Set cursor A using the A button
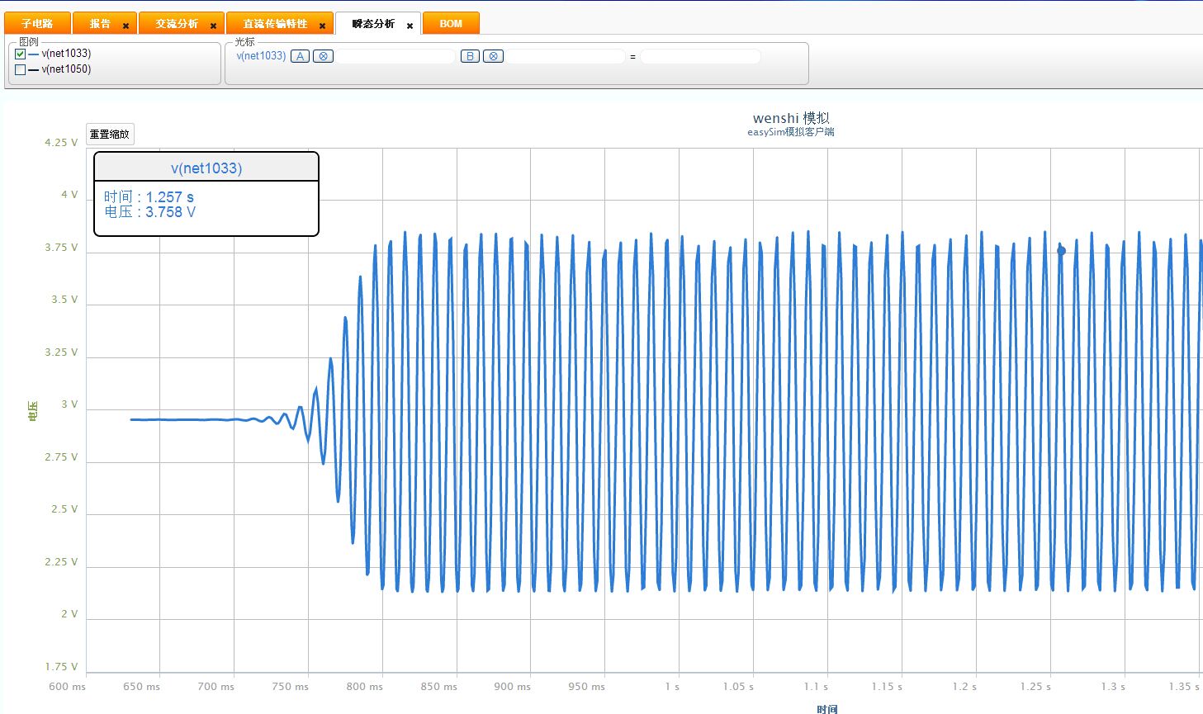Screen dimensions: 1203x714 tap(300, 56)
